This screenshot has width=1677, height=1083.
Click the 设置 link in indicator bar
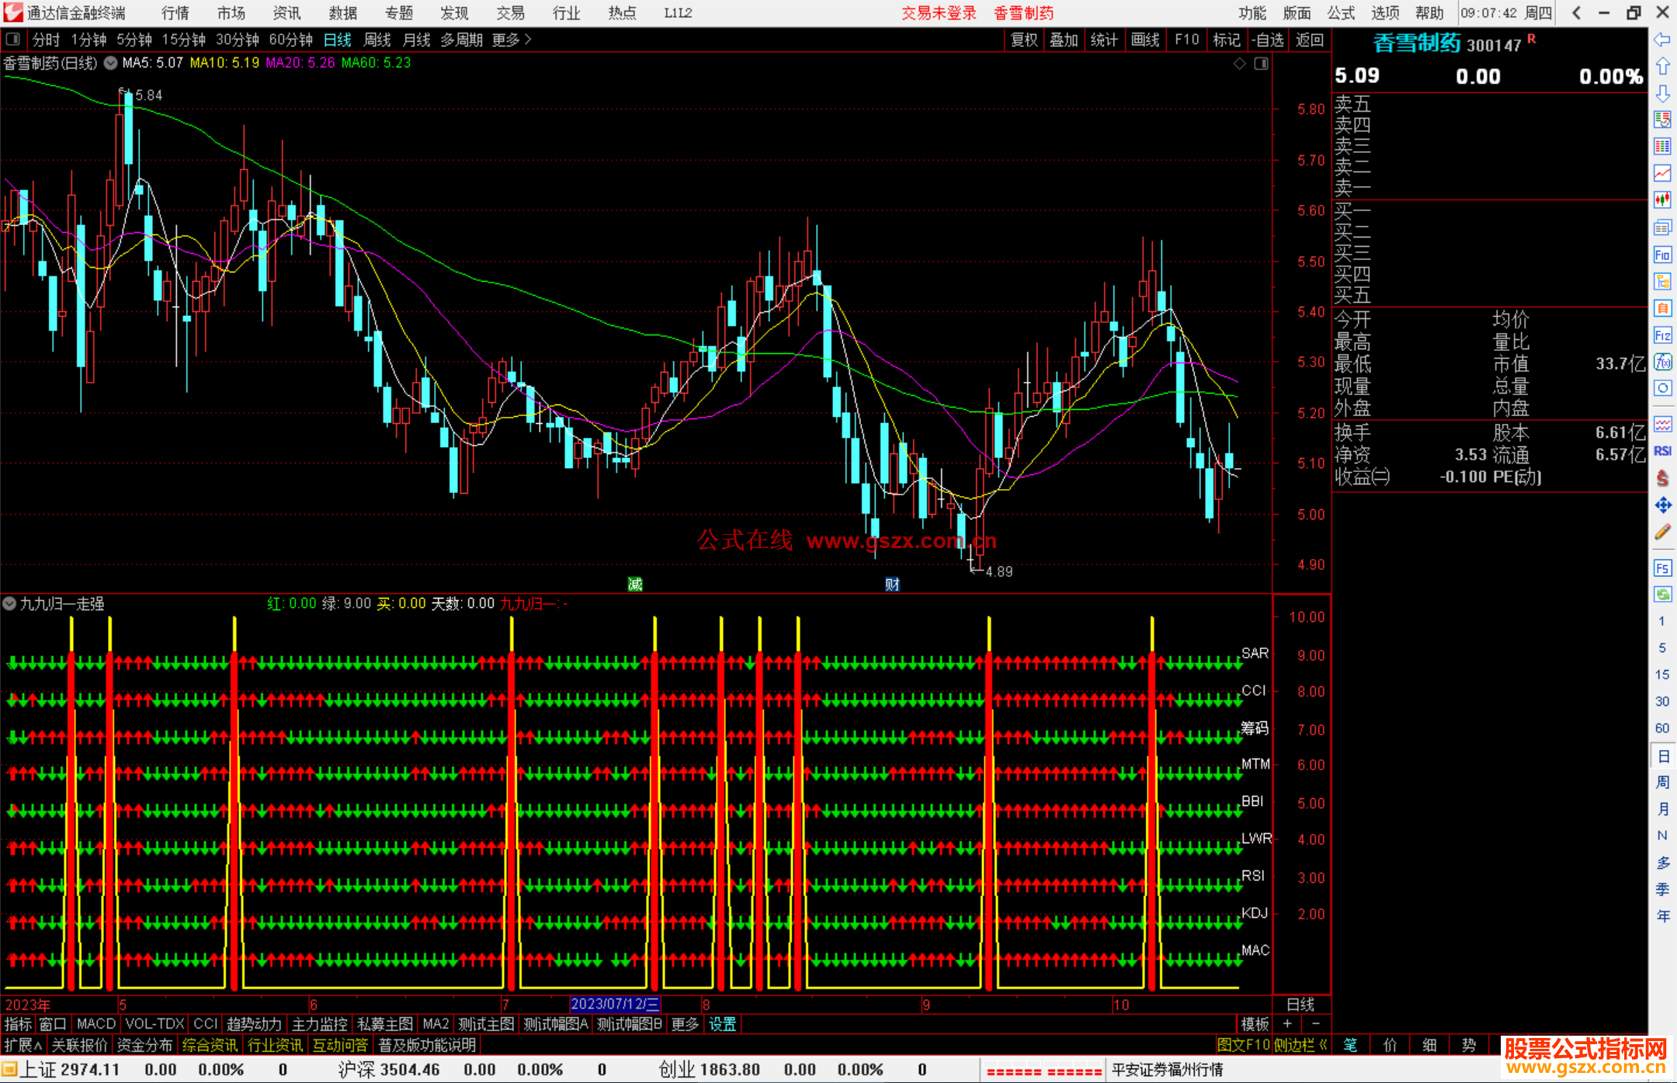click(x=722, y=1024)
